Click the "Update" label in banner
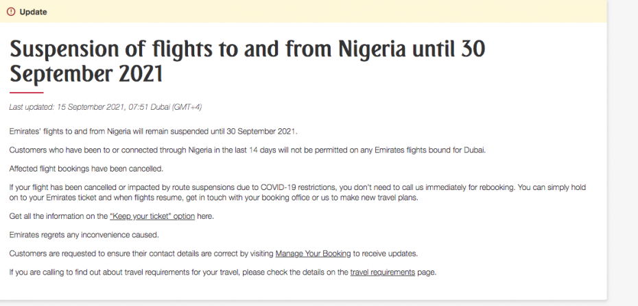This screenshot has height=306, width=638. click(x=34, y=12)
